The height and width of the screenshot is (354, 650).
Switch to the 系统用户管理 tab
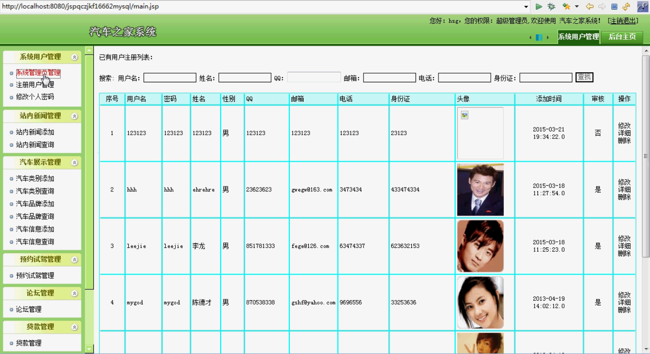click(x=579, y=37)
